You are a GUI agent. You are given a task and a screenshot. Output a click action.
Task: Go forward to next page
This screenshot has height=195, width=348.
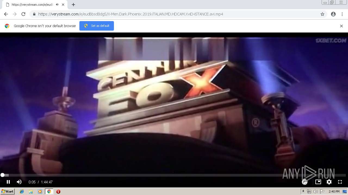[15, 14]
